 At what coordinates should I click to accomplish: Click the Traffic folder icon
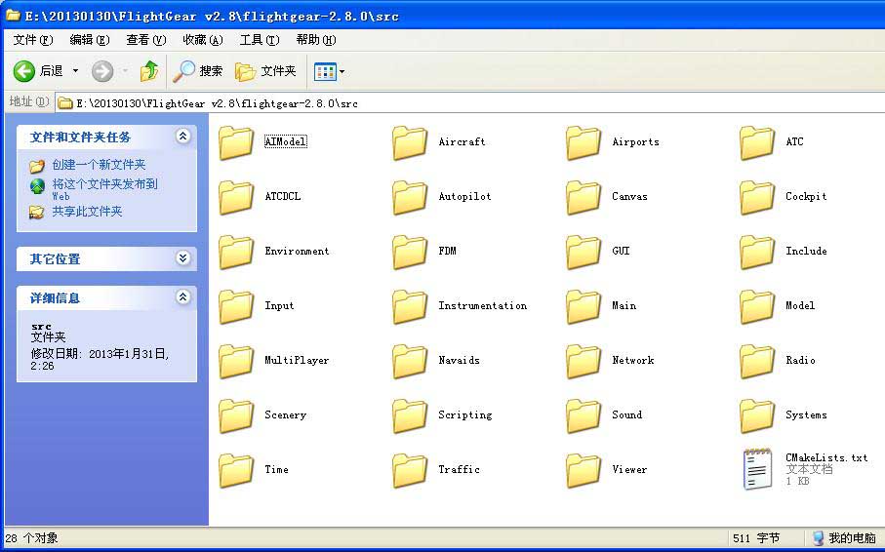pyautogui.click(x=411, y=471)
